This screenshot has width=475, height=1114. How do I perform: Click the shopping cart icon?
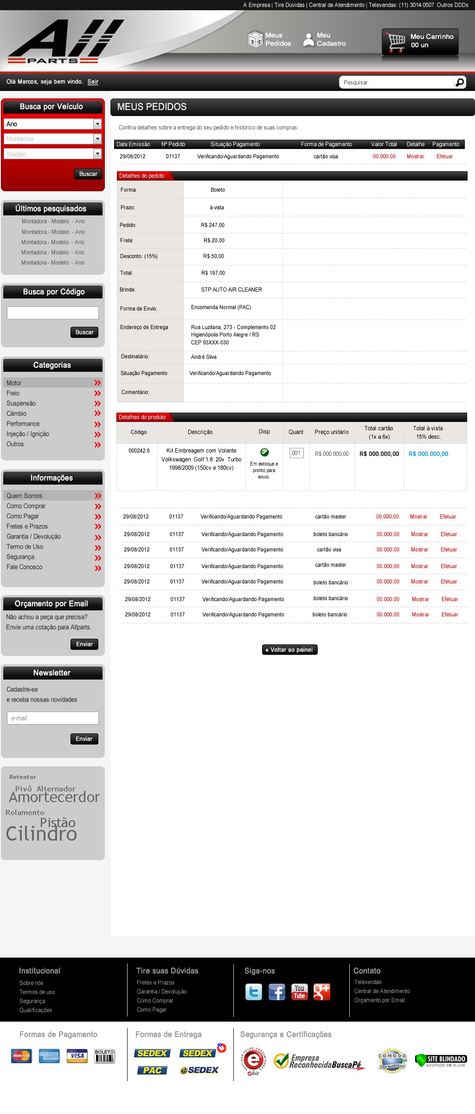396,42
